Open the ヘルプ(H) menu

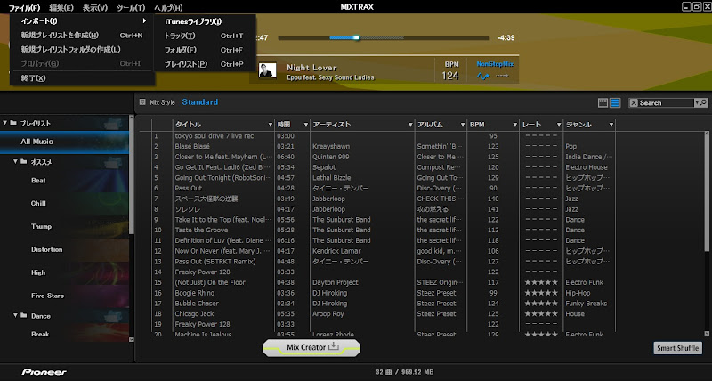point(168,8)
